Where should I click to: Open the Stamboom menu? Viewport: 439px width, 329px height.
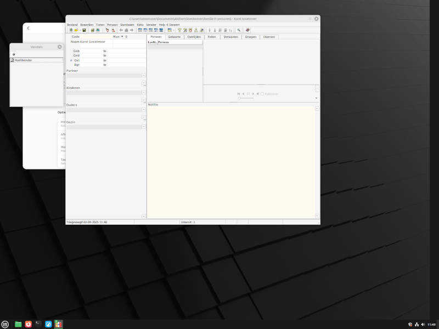(x=126, y=24)
